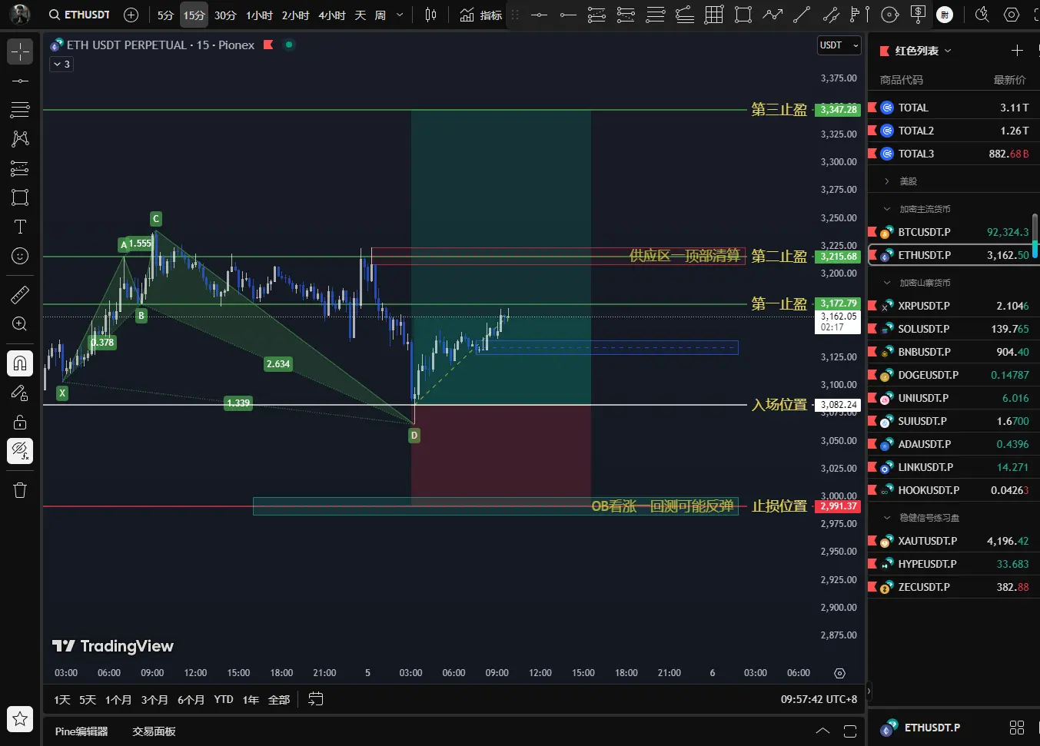Set the chart range to 1个月

coord(118,699)
